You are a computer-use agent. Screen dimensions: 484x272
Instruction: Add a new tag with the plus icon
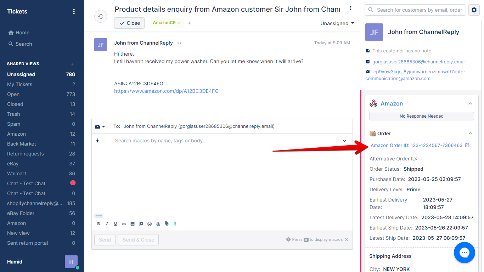pyautogui.click(x=190, y=23)
